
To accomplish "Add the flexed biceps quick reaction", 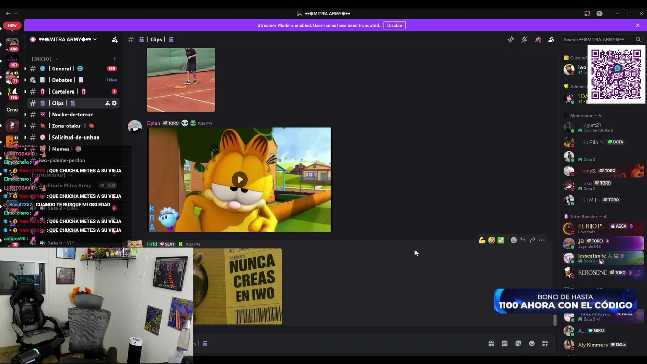I will click(x=482, y=240).
